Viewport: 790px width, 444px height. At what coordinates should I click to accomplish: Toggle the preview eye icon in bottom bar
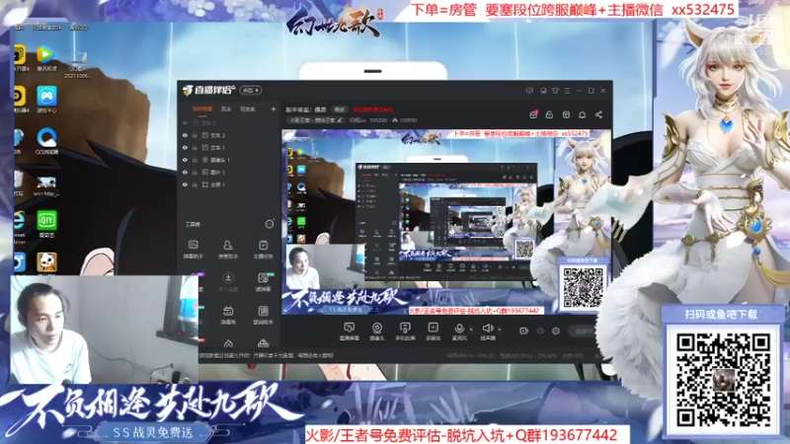point(540,331)
